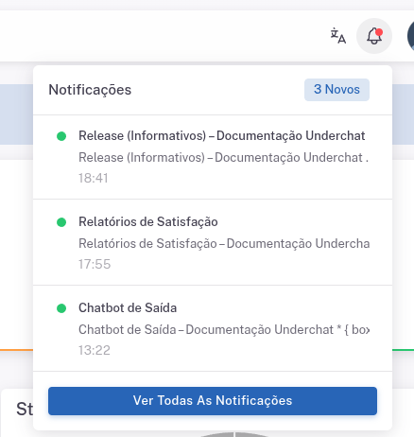Open the 'Release (Informativos)' notification title
The image size is (414, 437).
tap(221, 136)
